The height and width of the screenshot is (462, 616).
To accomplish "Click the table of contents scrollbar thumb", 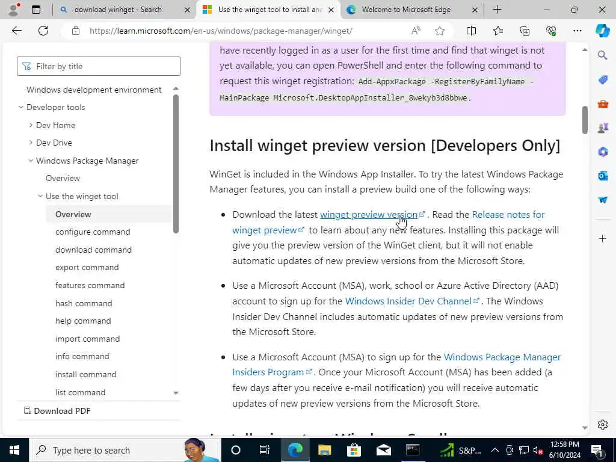I will (176, 164).
